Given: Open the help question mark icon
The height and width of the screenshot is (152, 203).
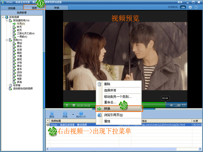Looking at the screenshot, I should point(196,7).
